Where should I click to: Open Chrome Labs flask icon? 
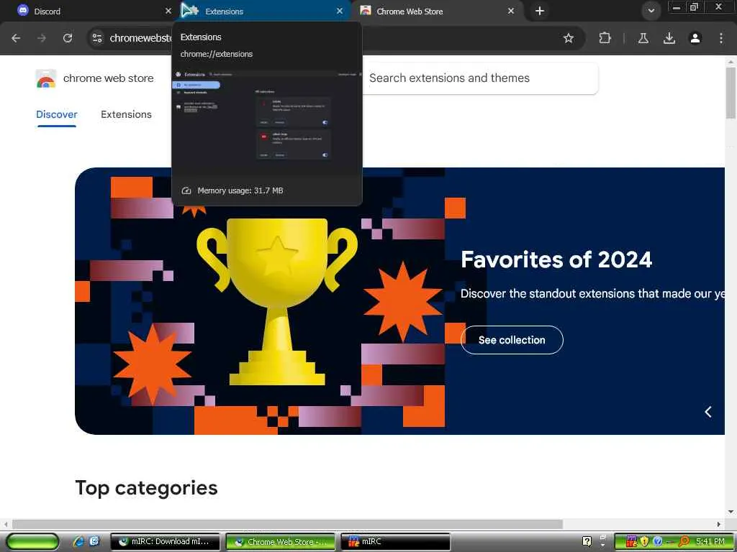pos(643,38)
